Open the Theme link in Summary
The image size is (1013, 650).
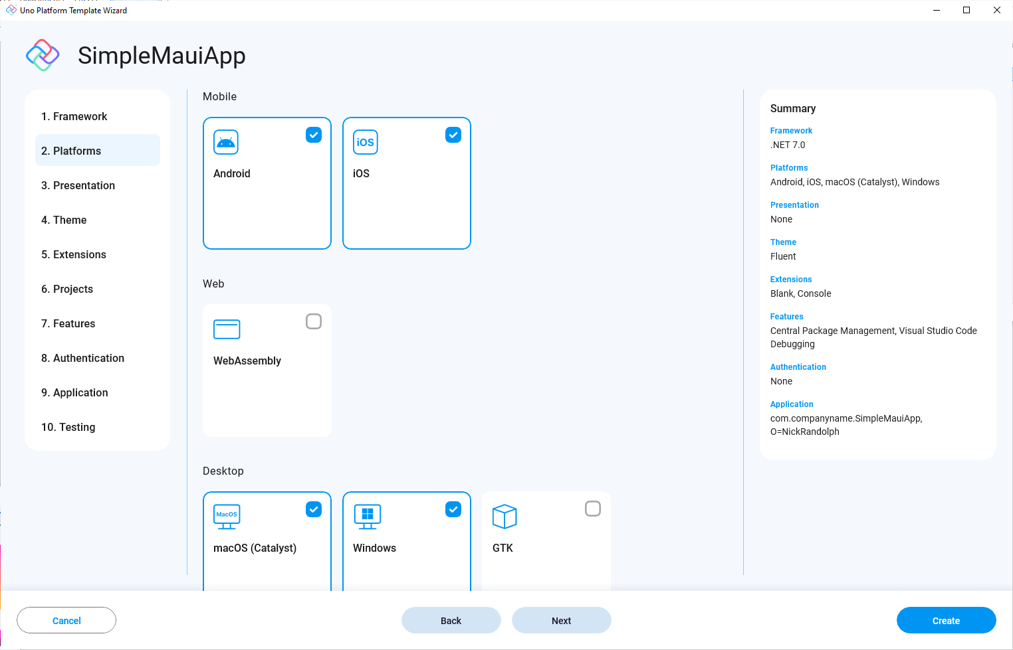pyautogui.click(x=783, y=242)
